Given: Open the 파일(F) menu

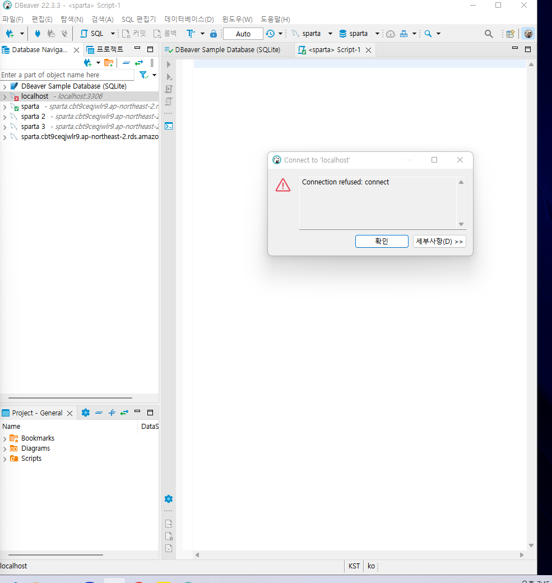Looking at the screenshot, I should point(13,19).
